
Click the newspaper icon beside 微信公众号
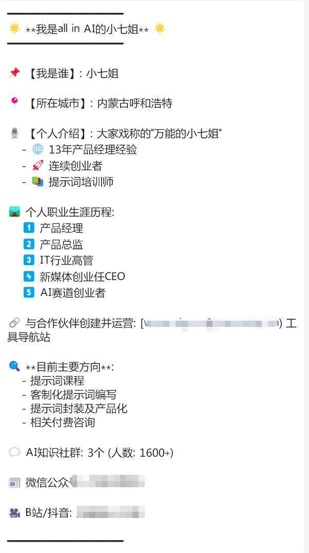point(14,483)
